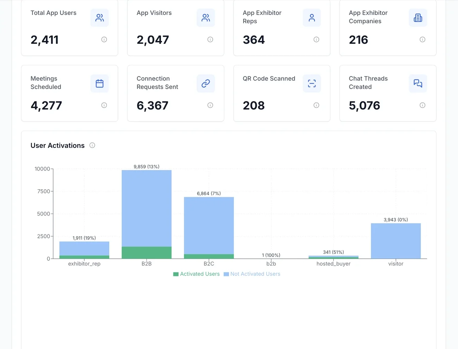This screenshot has width=458, height=349.
Task: Click the App Visitors people icon
Action: (x=206, y=18)
